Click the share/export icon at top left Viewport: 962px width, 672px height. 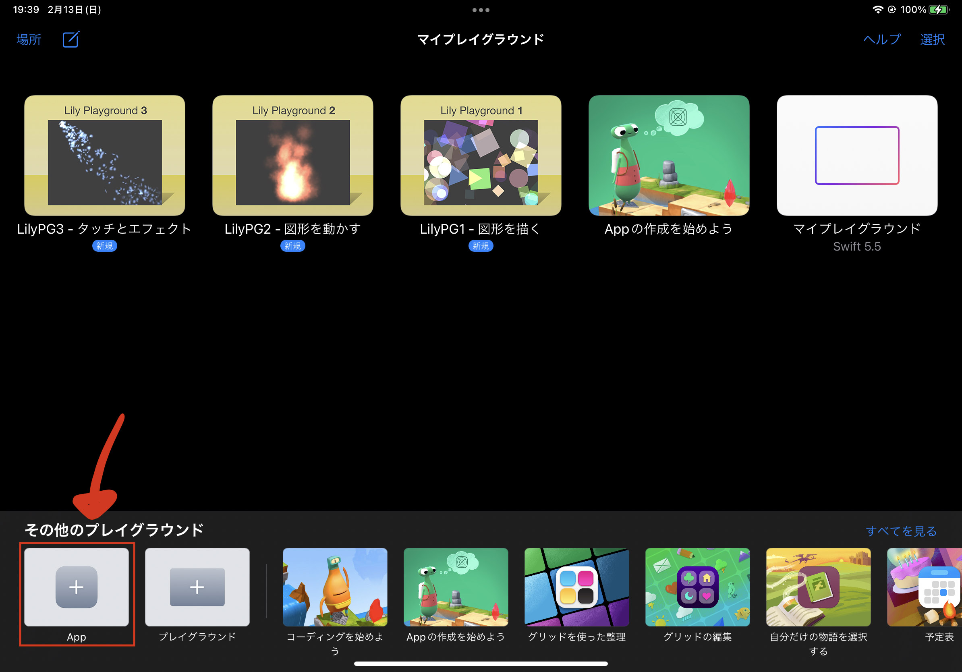click(x=70, y=39)
